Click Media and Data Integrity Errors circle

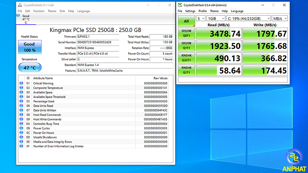21,142
